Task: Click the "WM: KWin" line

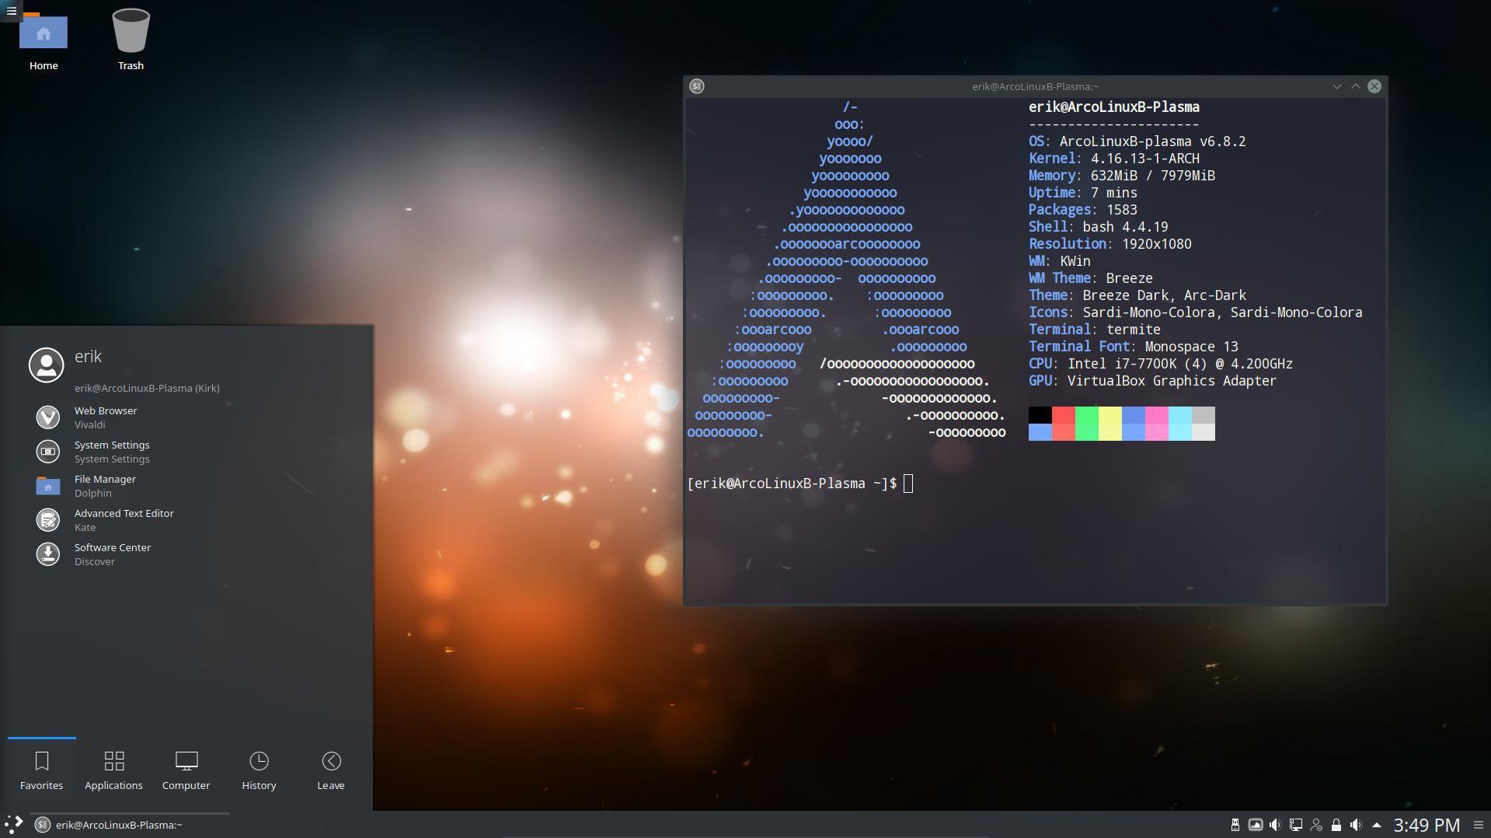Action: click(1060, 261)
